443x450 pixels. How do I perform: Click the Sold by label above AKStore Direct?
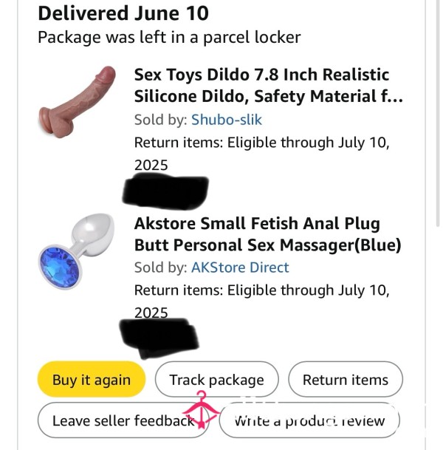pos(160,267)
